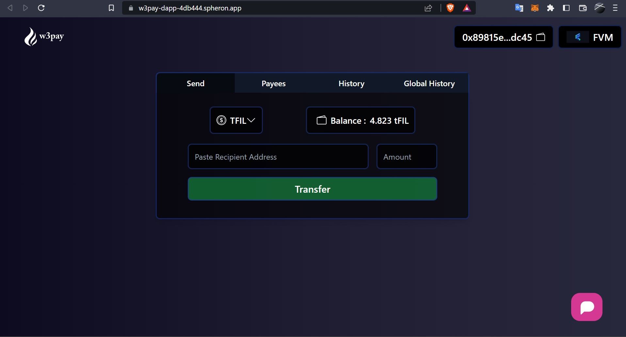Switch to the Payees tab
The image size is (626, 337).
[274, 83]
